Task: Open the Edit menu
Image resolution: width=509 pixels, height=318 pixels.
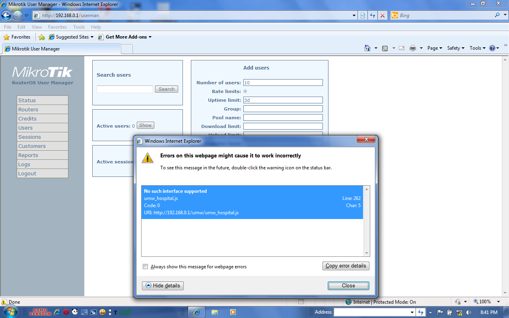Action: pyautogui.click(x=21, y=27)
